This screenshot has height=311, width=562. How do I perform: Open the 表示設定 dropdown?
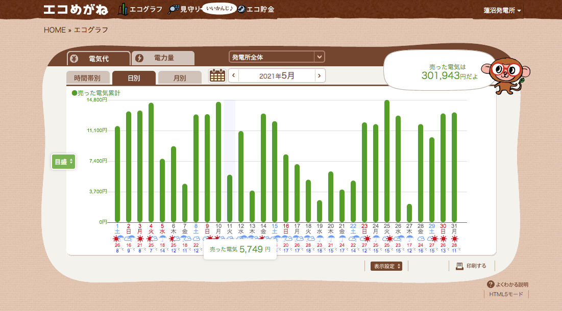tap(386, 266)
